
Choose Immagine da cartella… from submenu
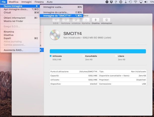[x=61, y=12]
